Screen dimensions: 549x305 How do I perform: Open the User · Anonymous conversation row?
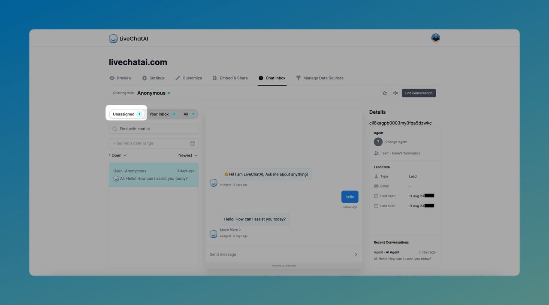coord(154,175)
